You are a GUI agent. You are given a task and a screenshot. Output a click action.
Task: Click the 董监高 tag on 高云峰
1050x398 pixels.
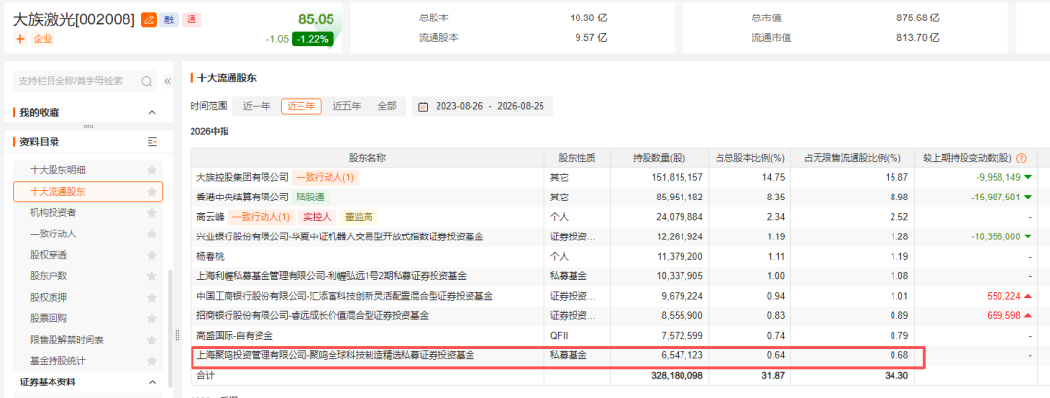(358, 216)
